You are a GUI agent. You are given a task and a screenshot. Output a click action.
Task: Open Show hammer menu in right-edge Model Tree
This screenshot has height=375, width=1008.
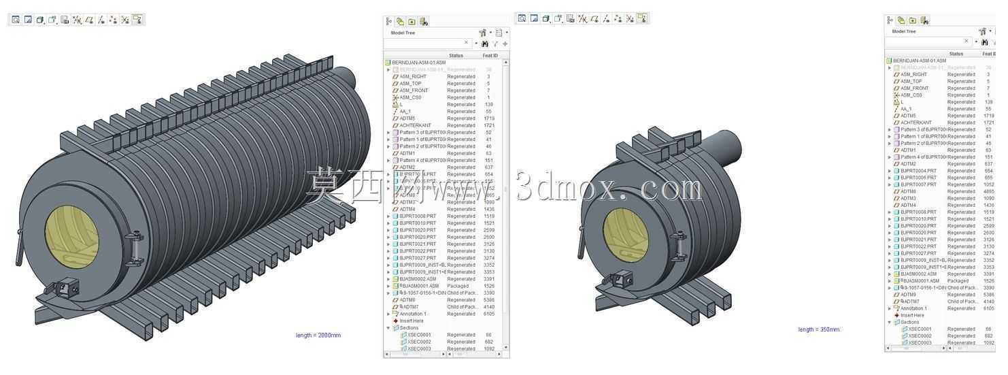[982, 31]
